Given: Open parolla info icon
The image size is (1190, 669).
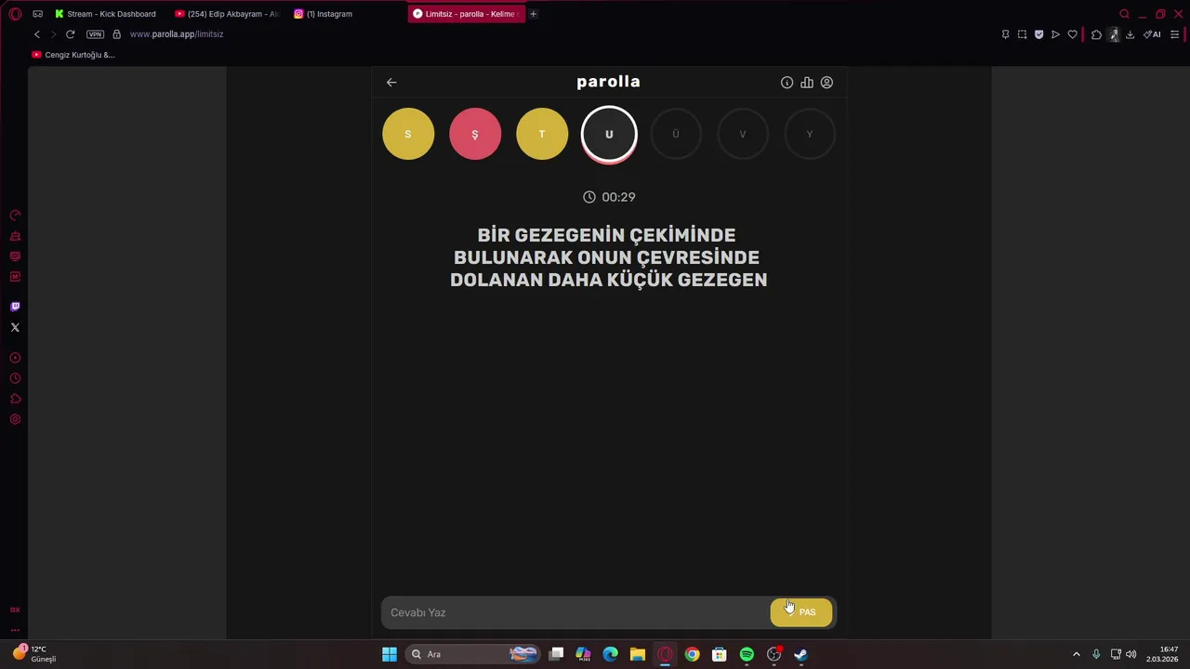Looking at the screenshot, I should tap(787, 83).
